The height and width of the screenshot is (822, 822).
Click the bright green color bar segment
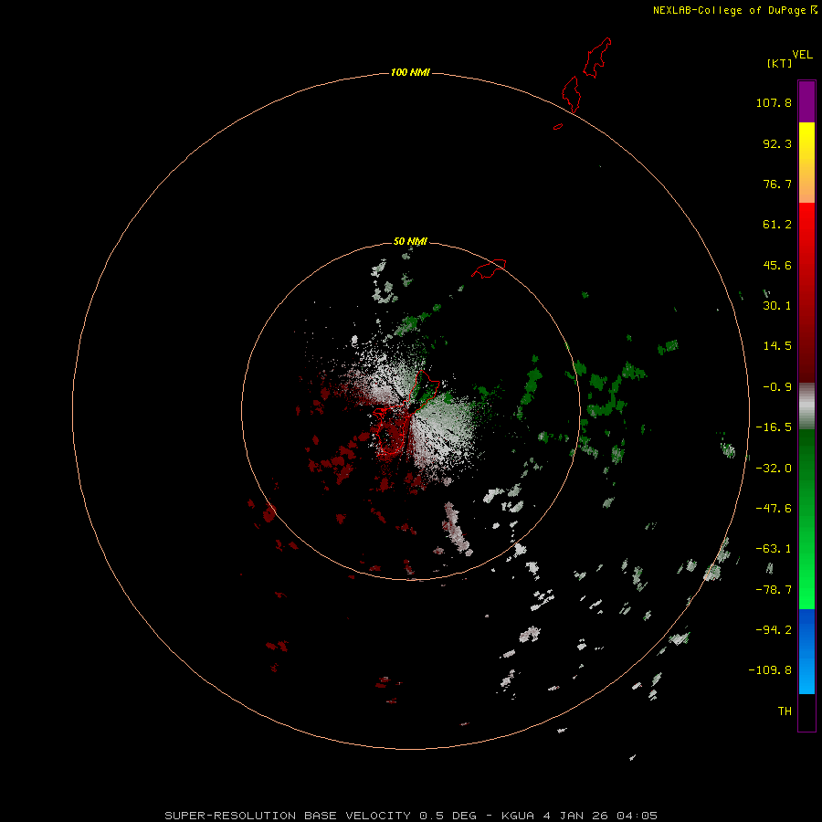(806, 519)
